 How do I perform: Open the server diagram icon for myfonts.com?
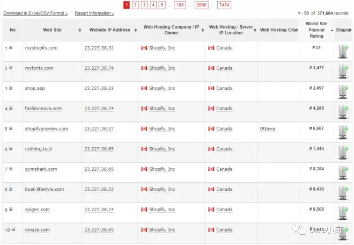[x=342, y=71]
